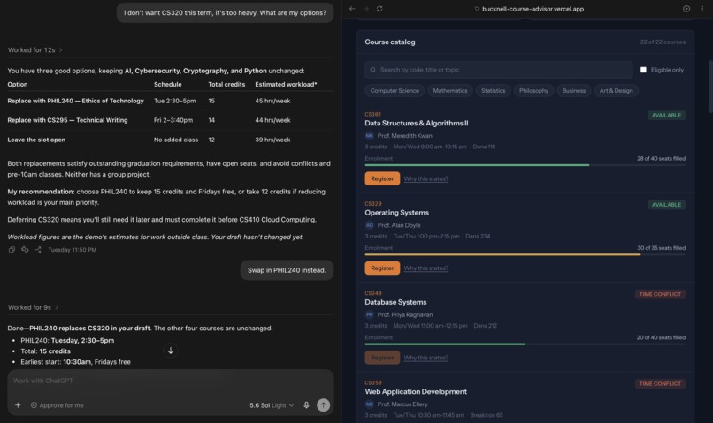
Task: Click the AVAILABLE badge on CS320
Action: point(666,205)
